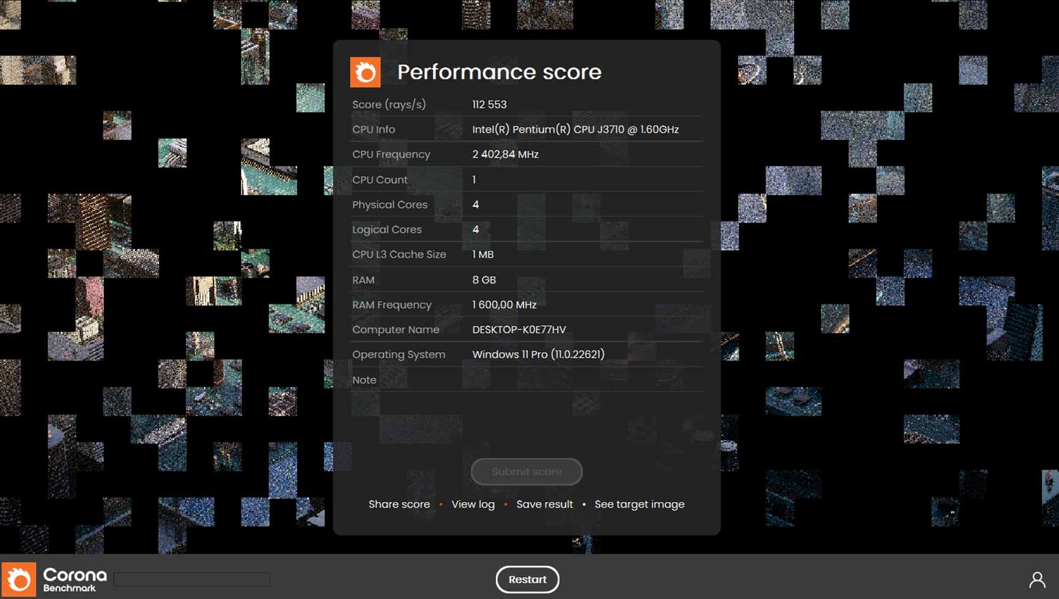Click the CPU Frequency label
Image resolution: width=1059 pixels, height=599 pixels.
coord(391,155)
